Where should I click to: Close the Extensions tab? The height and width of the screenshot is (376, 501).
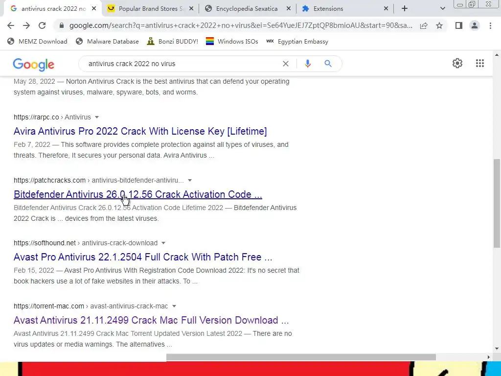(x=386, y=9)
